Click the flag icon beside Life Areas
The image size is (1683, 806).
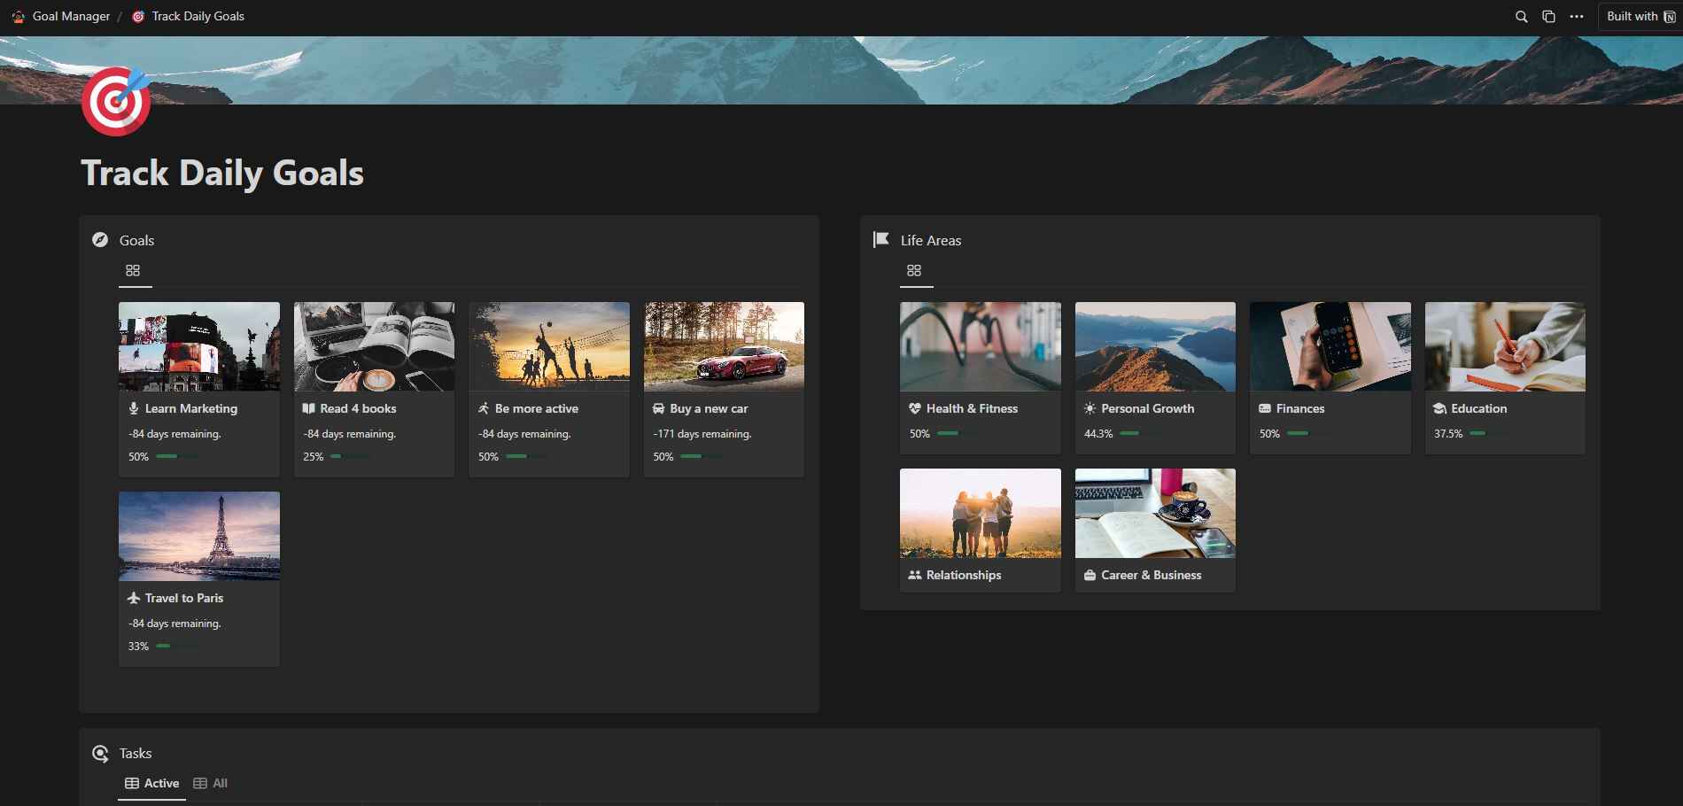coord(881,240)
